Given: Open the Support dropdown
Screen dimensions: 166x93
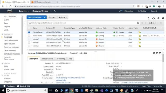Looking at the screenshot, I should (155, 11).
